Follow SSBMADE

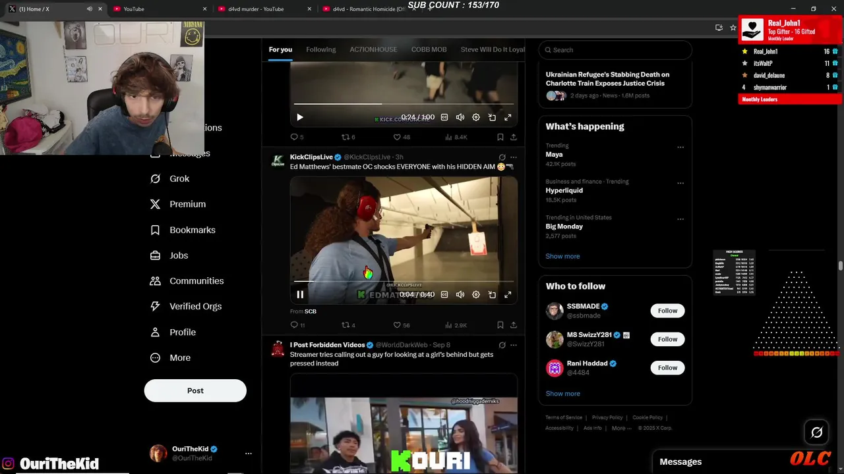pyautogui.click(x=667, y=311)
